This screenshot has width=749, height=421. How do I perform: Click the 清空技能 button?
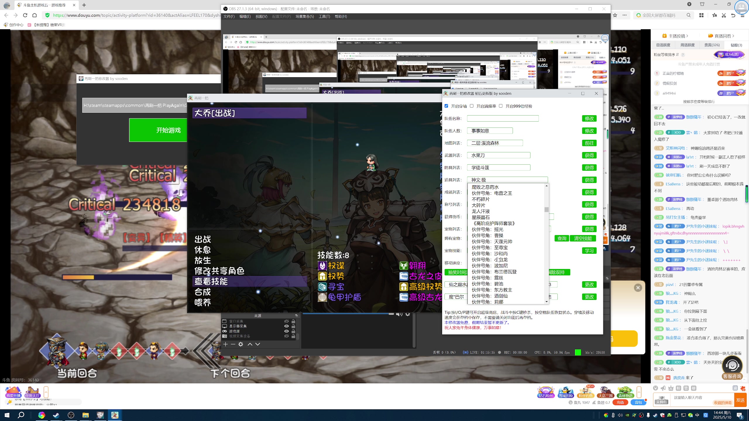coord(583,238)
